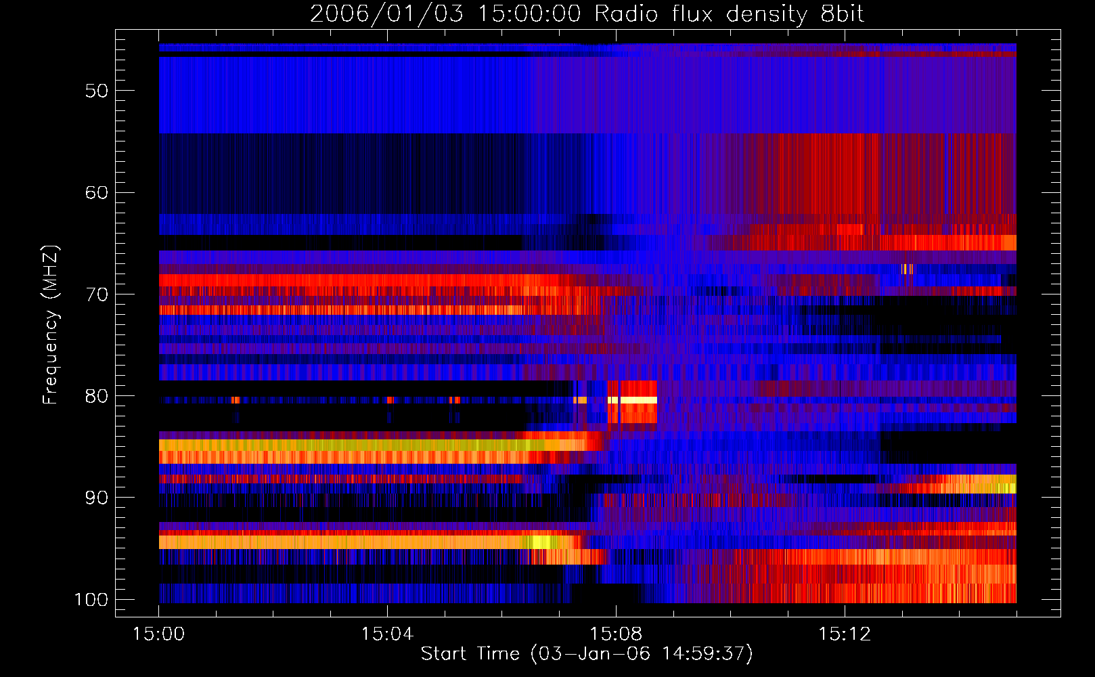Click the frequency tick label '80'
Screen dimensions: 1095x677
click(97, 396)
